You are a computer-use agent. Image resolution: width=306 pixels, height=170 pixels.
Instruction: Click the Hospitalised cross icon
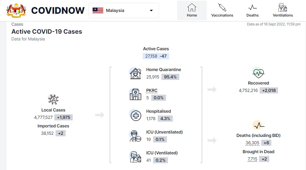tap(135, 115)
